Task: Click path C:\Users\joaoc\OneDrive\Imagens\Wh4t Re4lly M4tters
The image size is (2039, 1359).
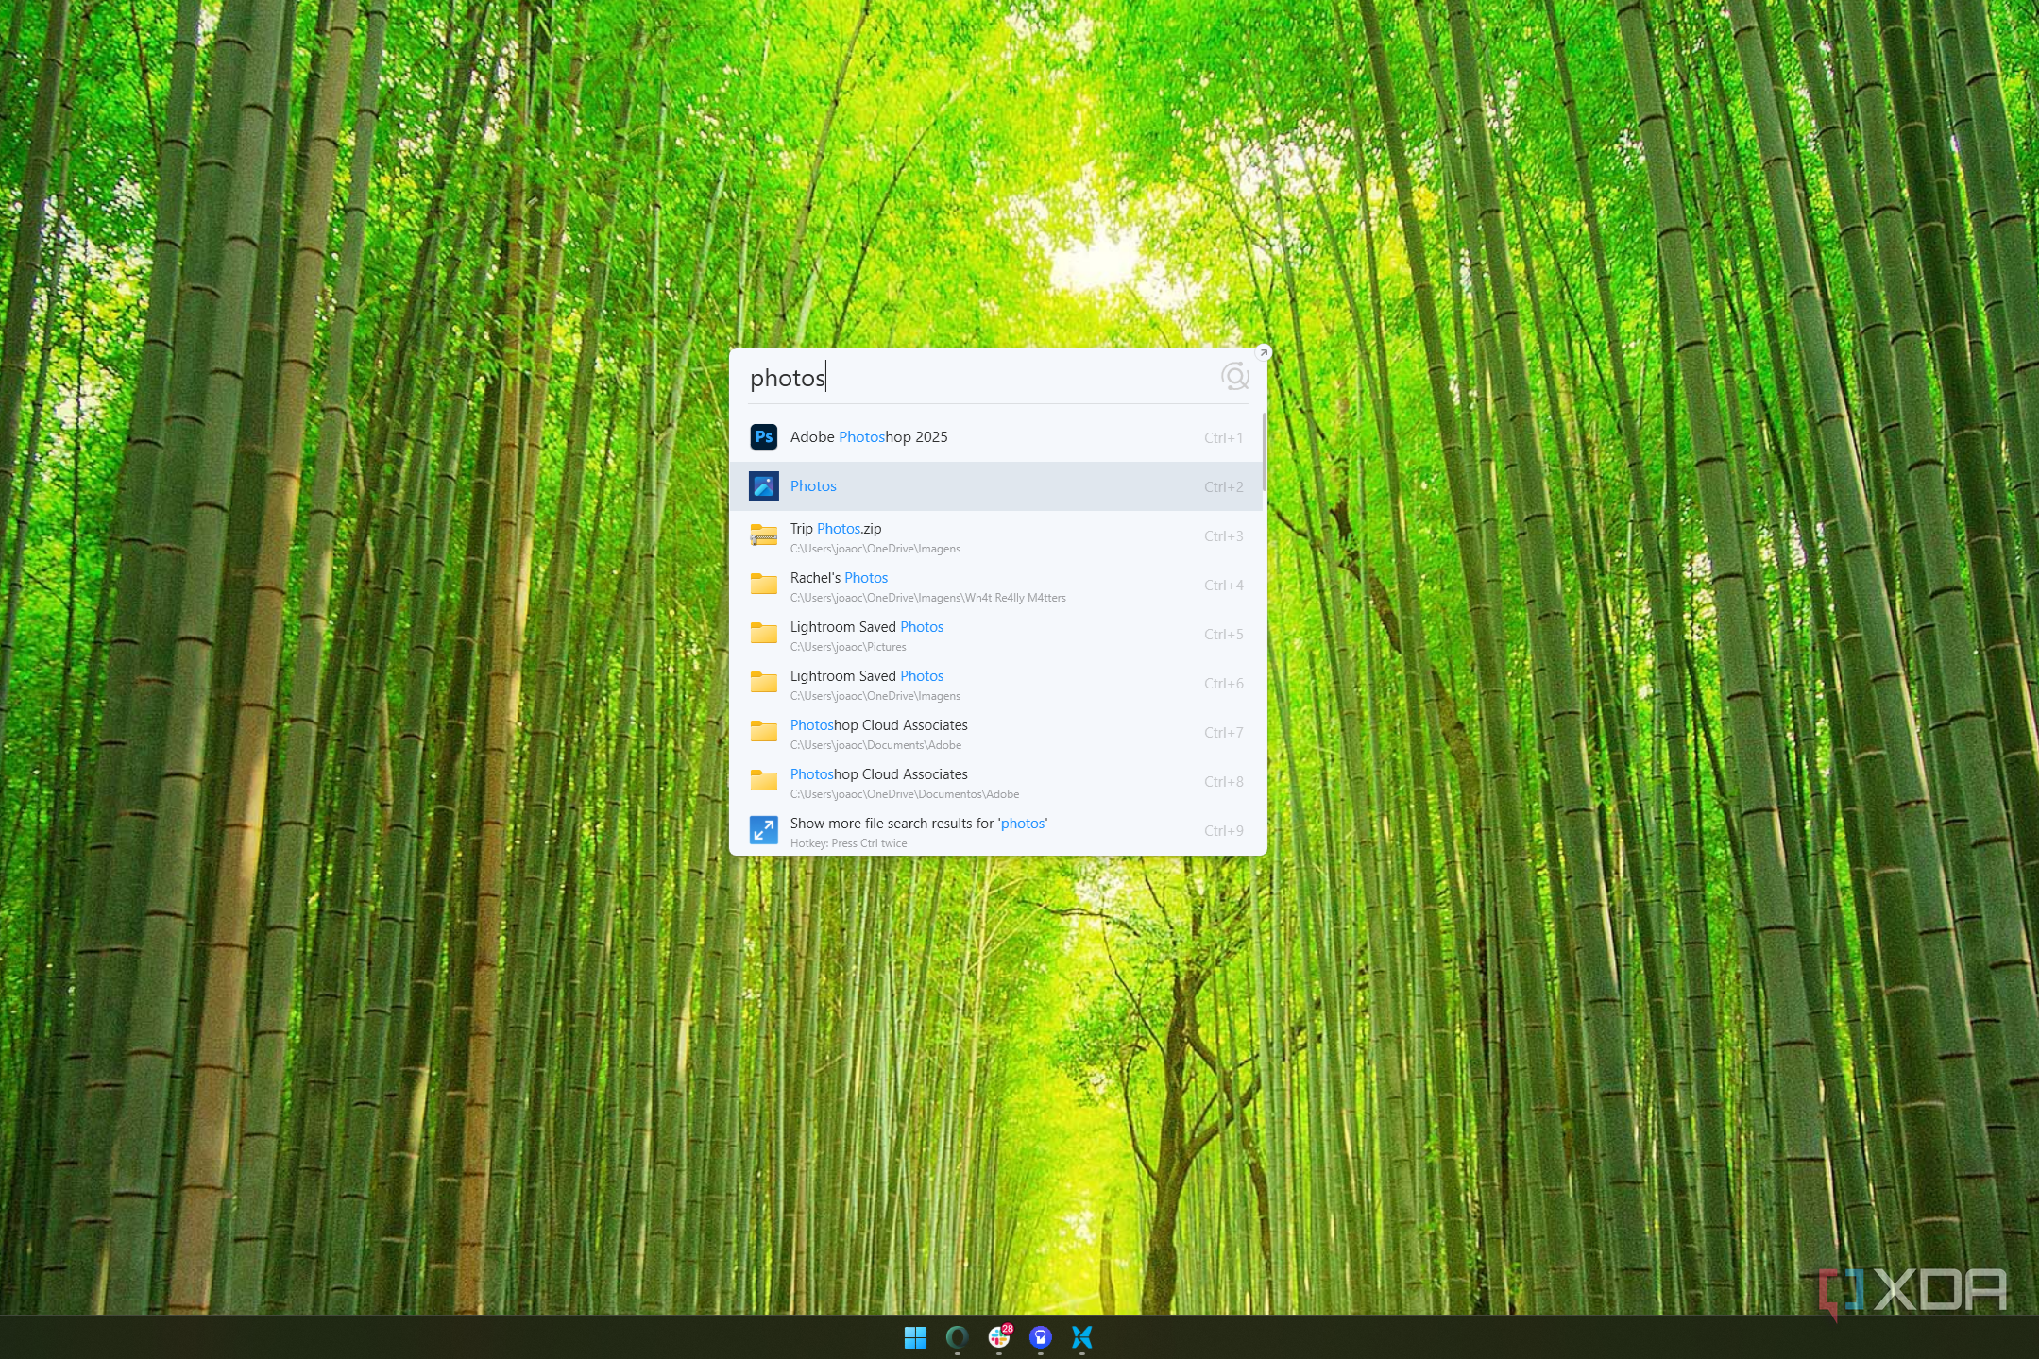Action: 927,598
